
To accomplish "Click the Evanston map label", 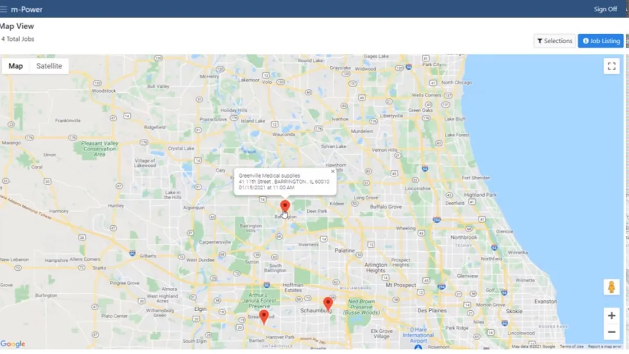I will point(545,301).
